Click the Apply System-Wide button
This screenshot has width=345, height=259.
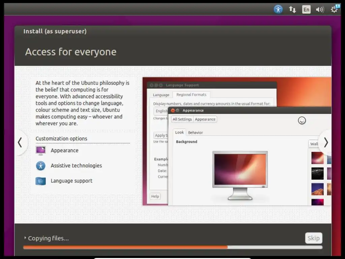[161, 135]
